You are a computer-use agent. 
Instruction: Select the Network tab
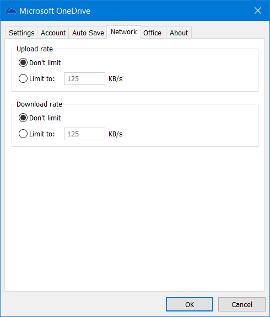tap(123, 32)
